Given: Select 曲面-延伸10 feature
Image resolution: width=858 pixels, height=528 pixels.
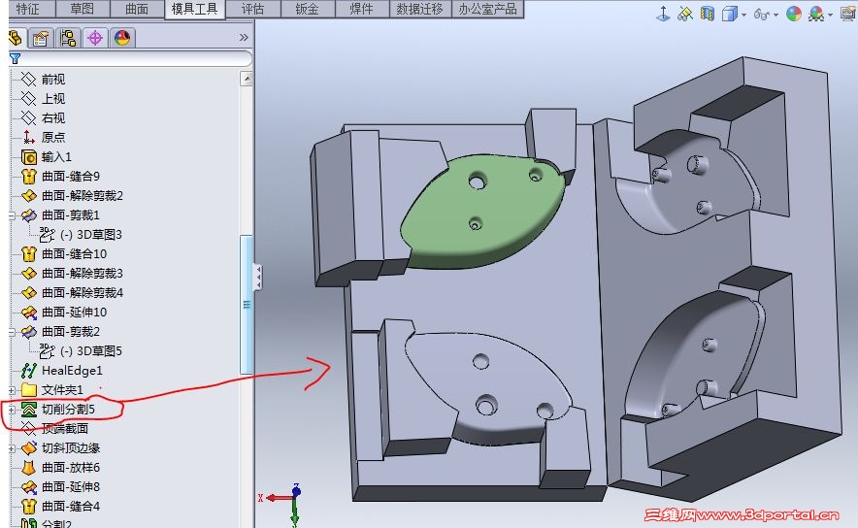Looking at the screenshot, I should point(74,312).
